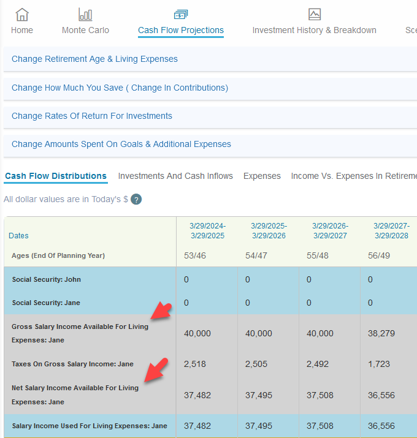This screenshot has height=438, width=417.
Task: Switch to Investments And Cash Inflows sub-tab
Action: [175, 176]
